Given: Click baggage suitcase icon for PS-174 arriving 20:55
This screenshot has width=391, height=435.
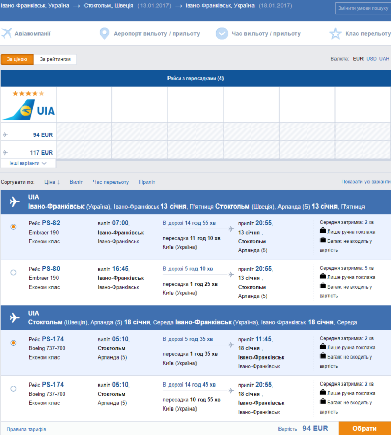Looking at the screenshot, I should [323, 402].
